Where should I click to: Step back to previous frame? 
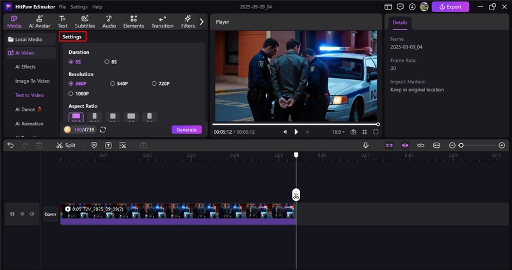point(285,132)
